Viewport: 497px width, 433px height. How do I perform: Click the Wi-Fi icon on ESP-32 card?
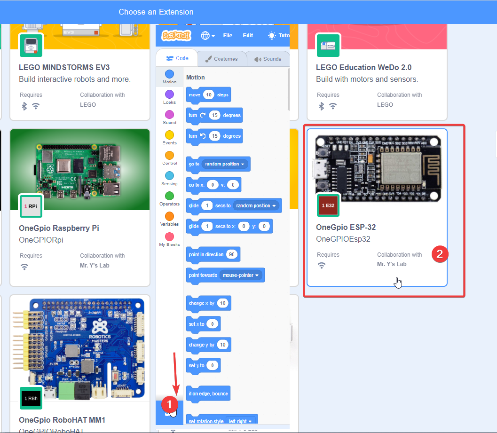click(x=322, y=266)
